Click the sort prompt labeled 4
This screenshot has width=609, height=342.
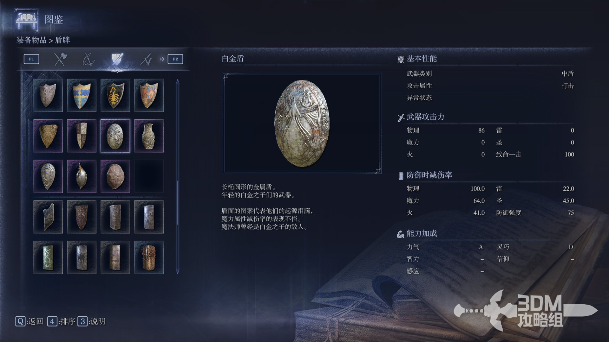(x=61, y=321)
